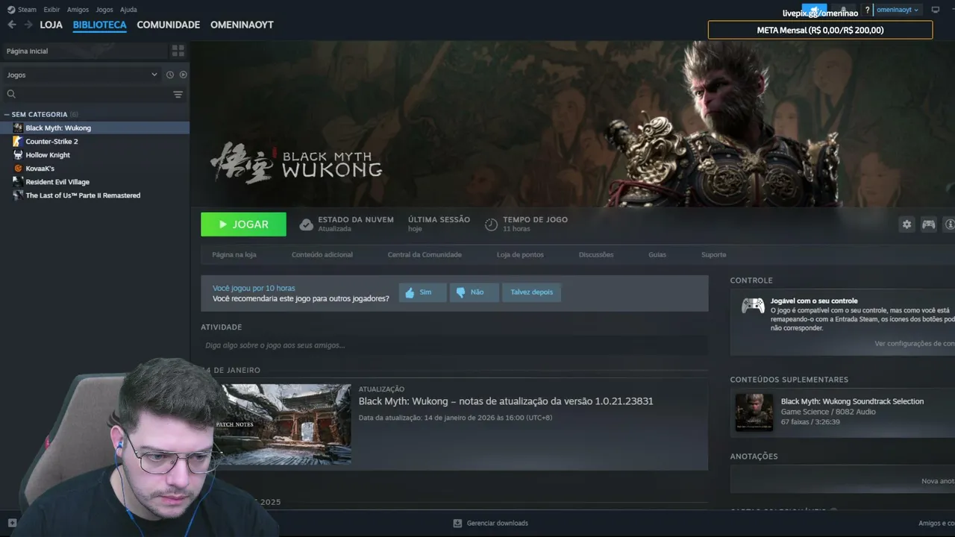Open the Wukong Soundtrack Selection cover thumbnail

754,412
